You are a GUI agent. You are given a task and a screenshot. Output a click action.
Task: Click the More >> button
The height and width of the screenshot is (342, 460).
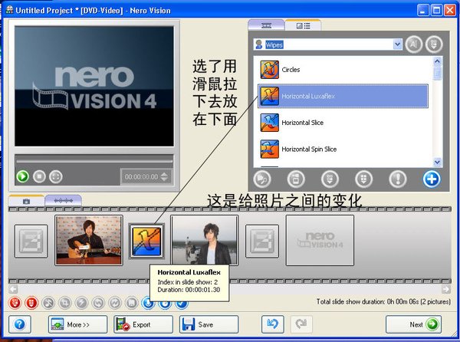pos(77,324)
